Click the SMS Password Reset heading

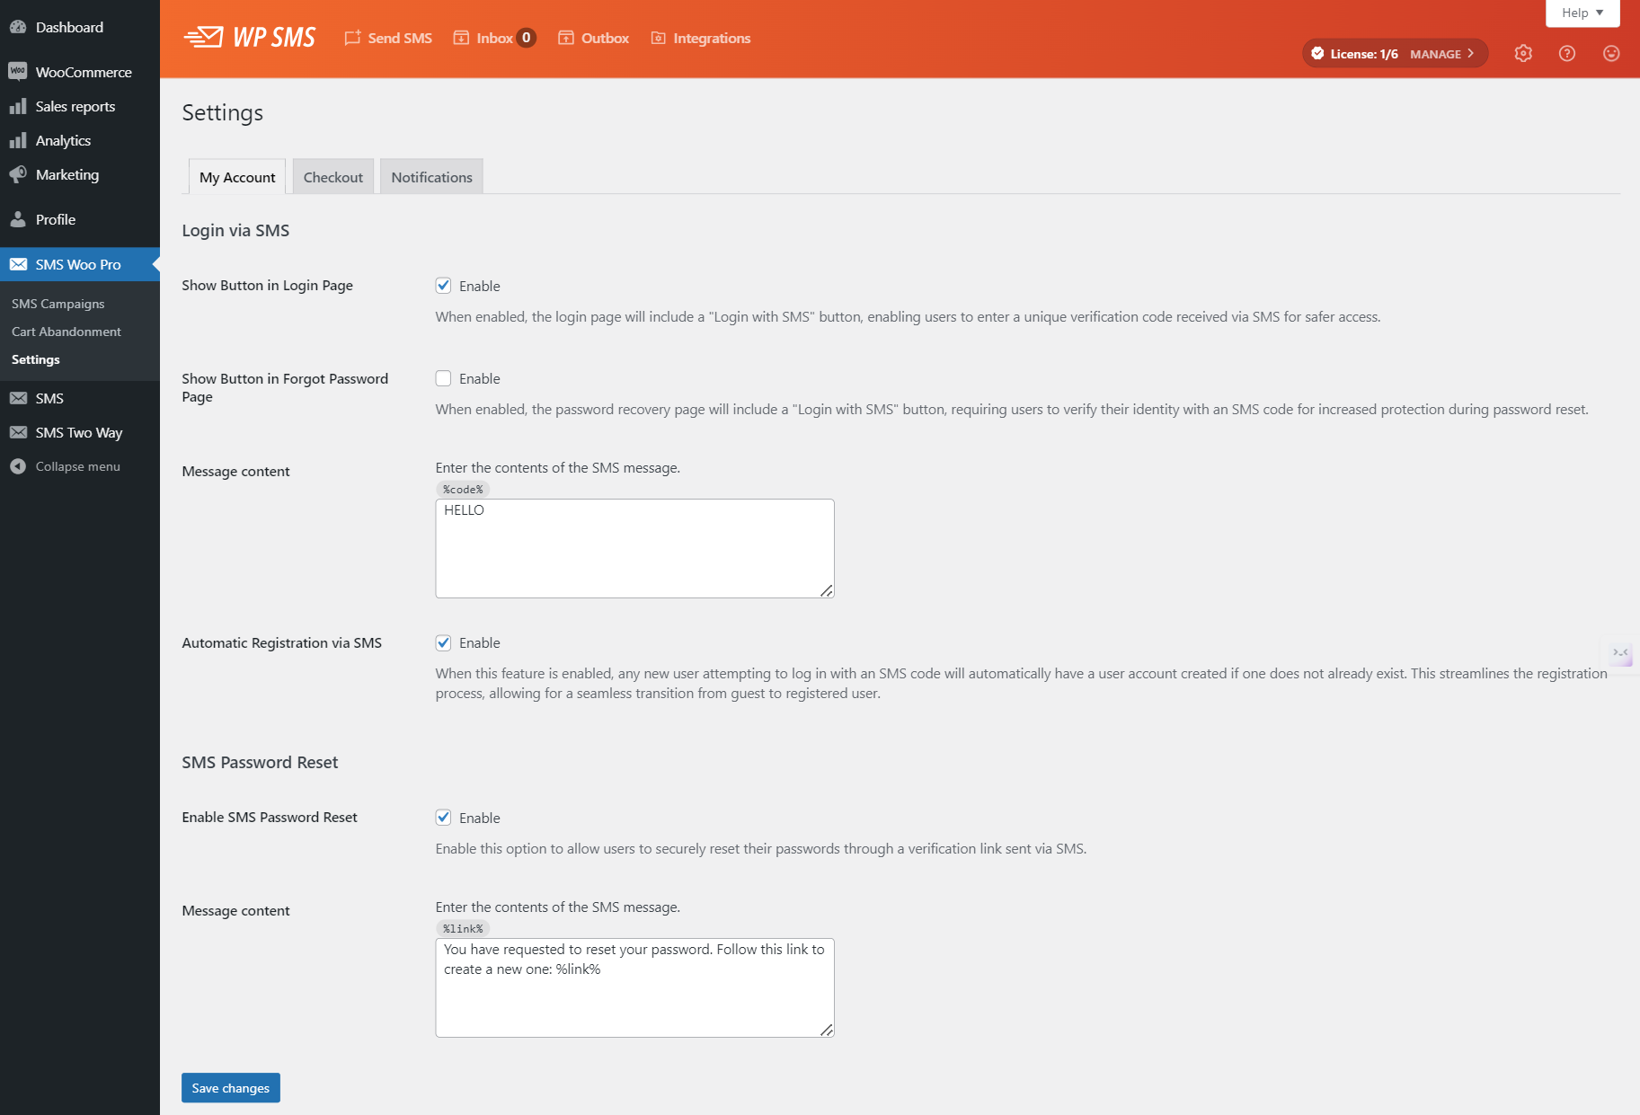click(260, 762)
